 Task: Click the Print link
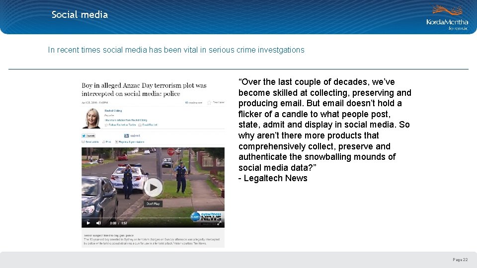click(x=106, y=142)
